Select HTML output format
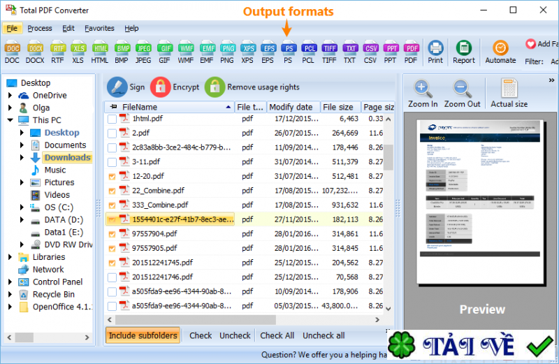Screen dimensions: 559x364 tap(100, 52)
